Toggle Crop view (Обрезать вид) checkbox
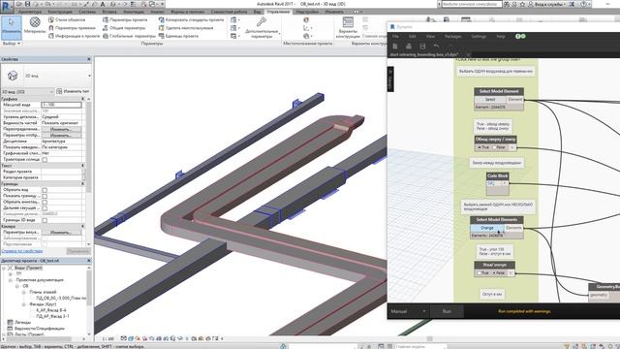Viewport: 620px width, 349px height. click(x=45, y=190)
